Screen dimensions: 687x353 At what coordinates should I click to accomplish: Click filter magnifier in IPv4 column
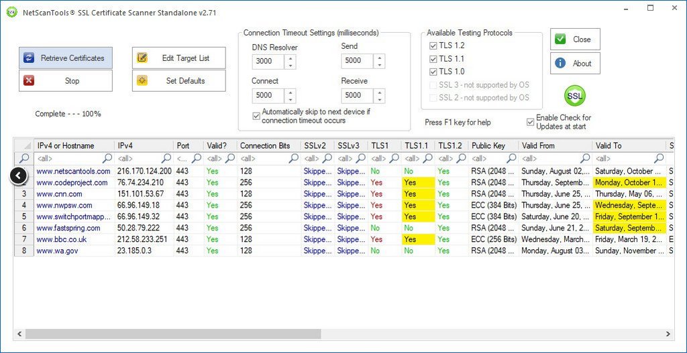click(x=166, y=158)
